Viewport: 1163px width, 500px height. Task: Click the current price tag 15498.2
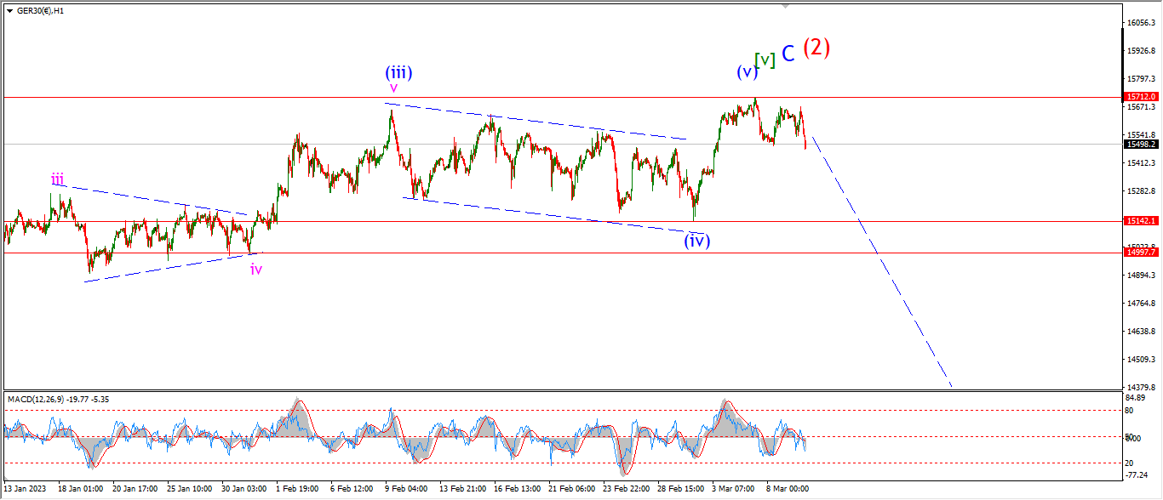pos(1141,145)
